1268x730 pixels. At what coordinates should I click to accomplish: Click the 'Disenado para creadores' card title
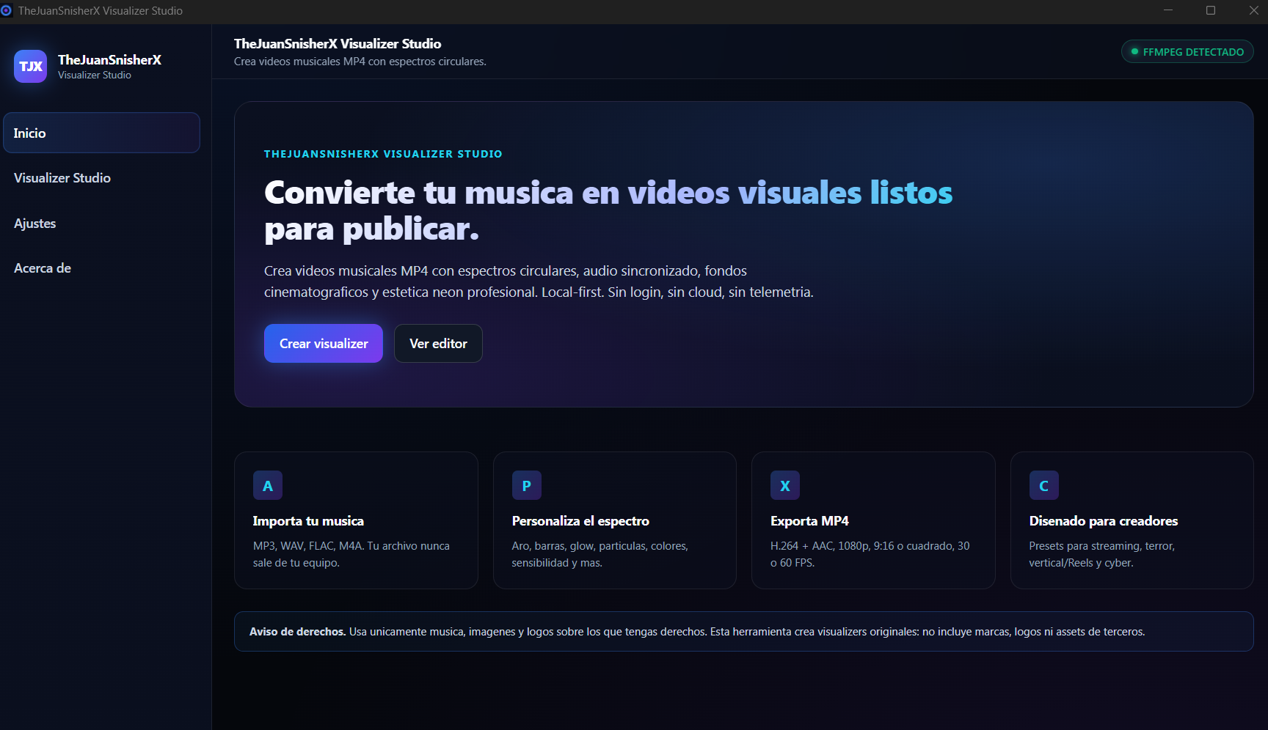(x=1104, y=521)
